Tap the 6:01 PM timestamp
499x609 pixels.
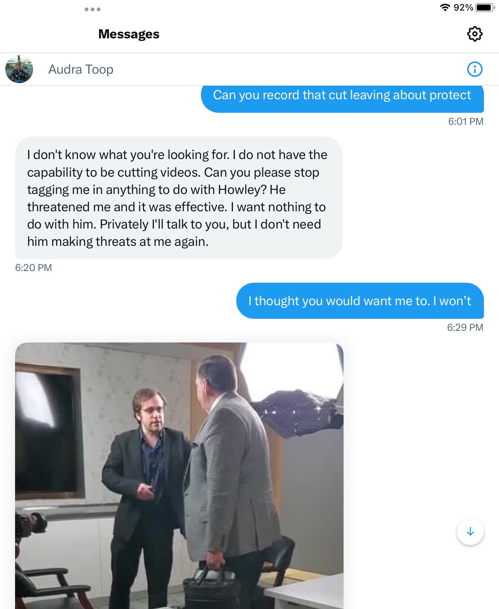466,121
